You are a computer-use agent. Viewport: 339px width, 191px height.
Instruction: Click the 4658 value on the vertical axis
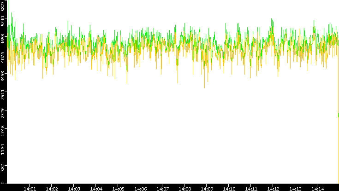tap(2, 39)
